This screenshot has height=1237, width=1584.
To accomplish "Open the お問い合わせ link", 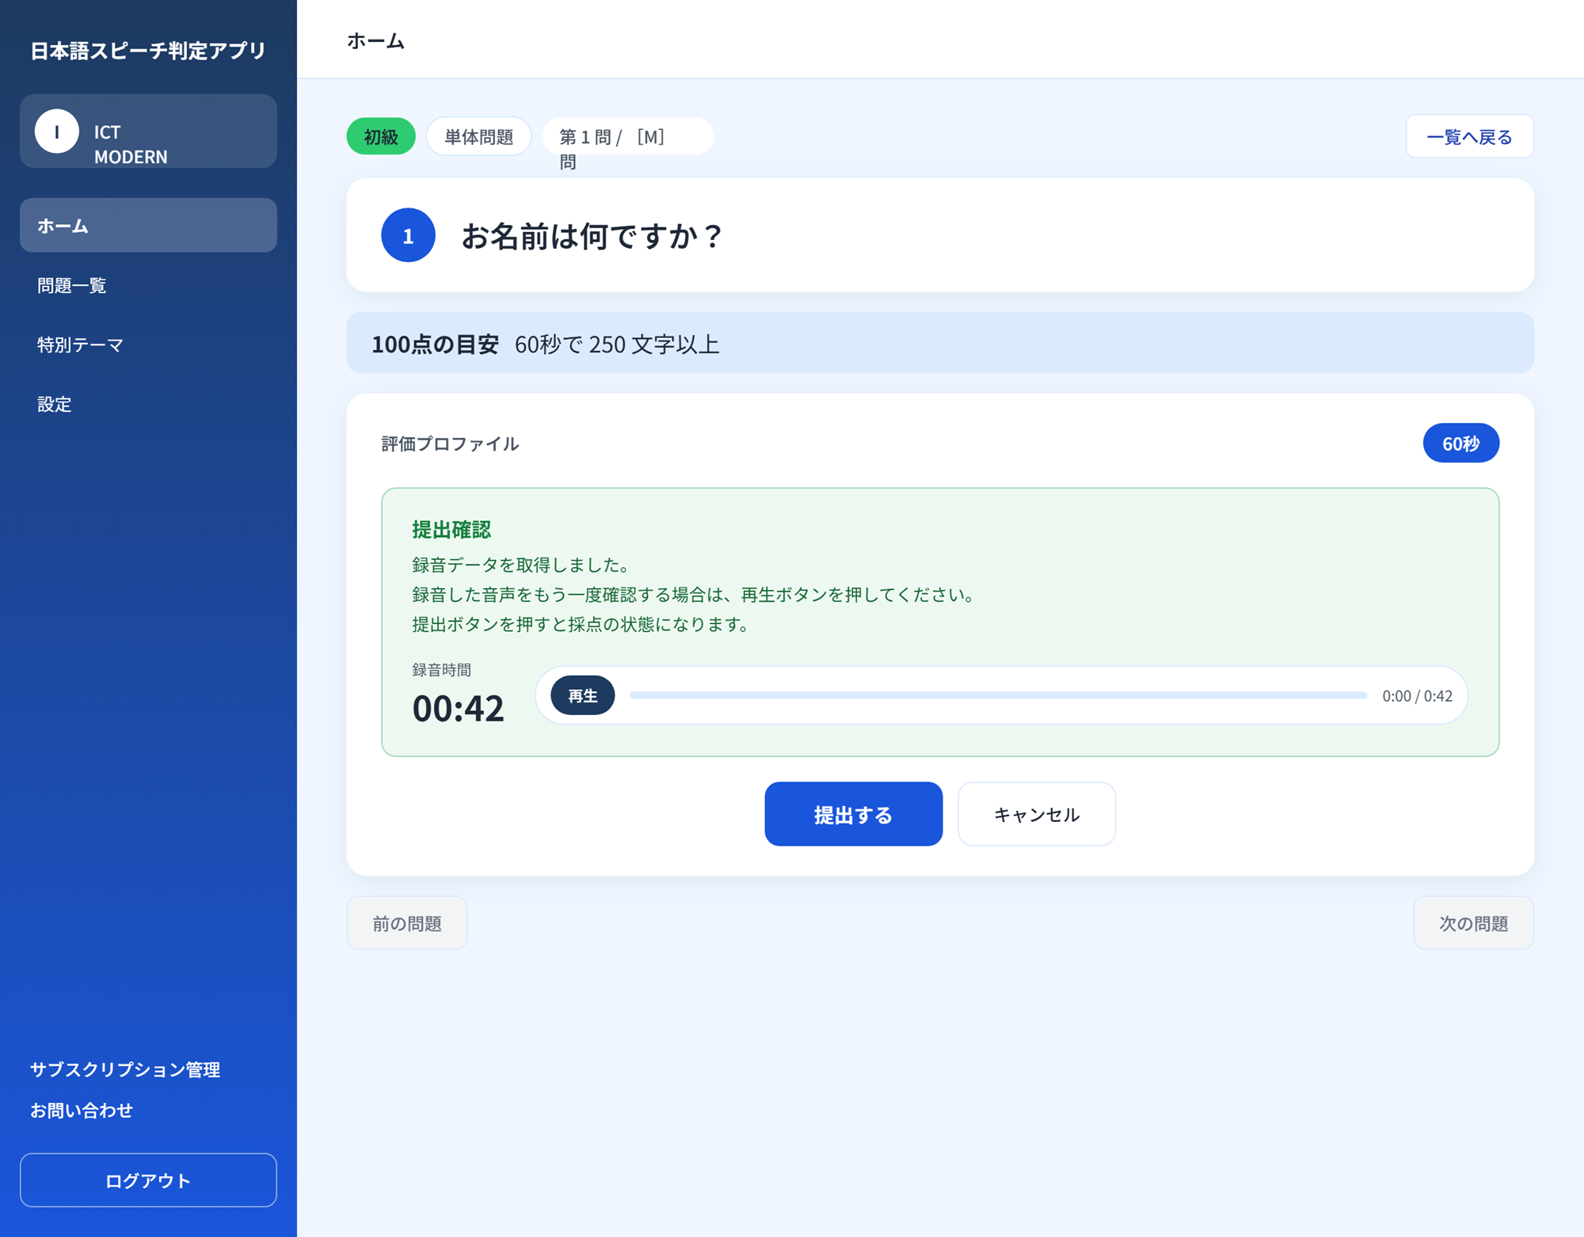I will 82,1110.
